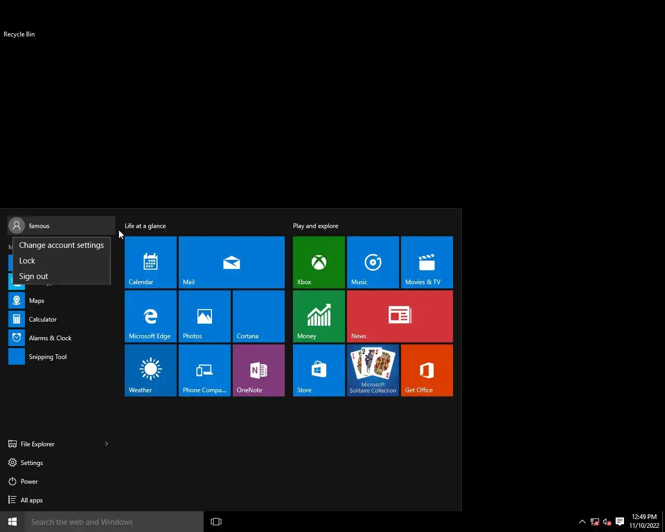Open Maps from the app list
This screenshot has width=665, height=532.
[x=61, y=301]
